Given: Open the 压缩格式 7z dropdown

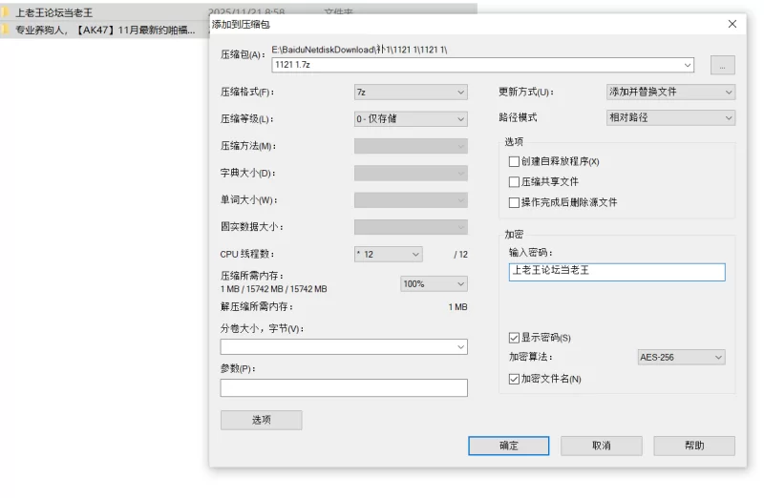Looking at the screenshot, I should [411, 92].
